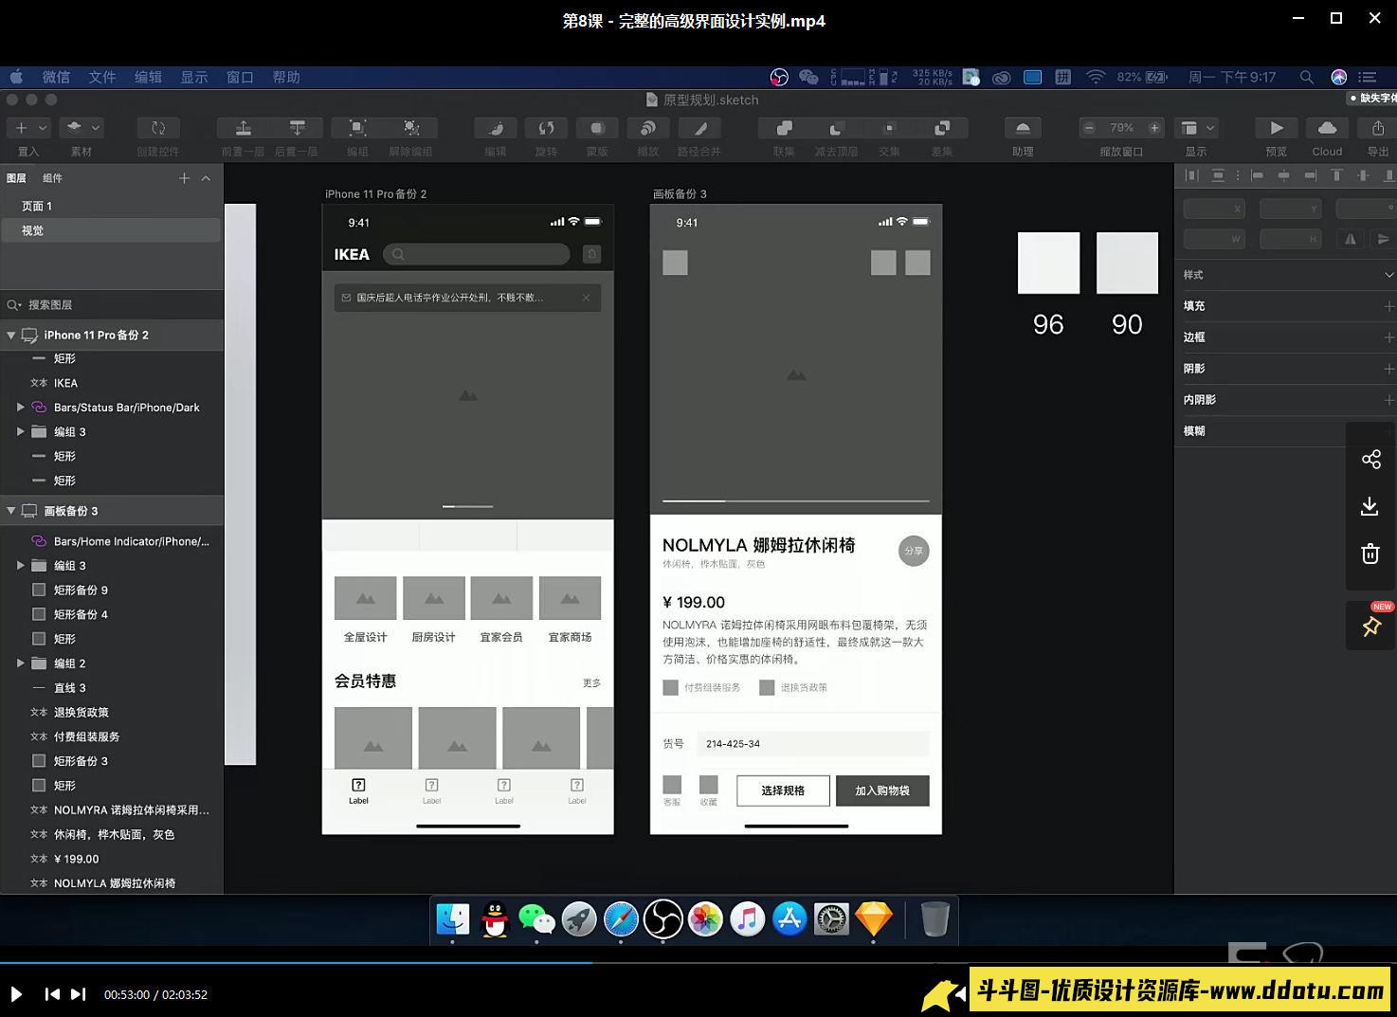The image size is (1397, 1017).
Task: Collapse the 画板备份 3 artboard in layers
Action: (11, 511)
